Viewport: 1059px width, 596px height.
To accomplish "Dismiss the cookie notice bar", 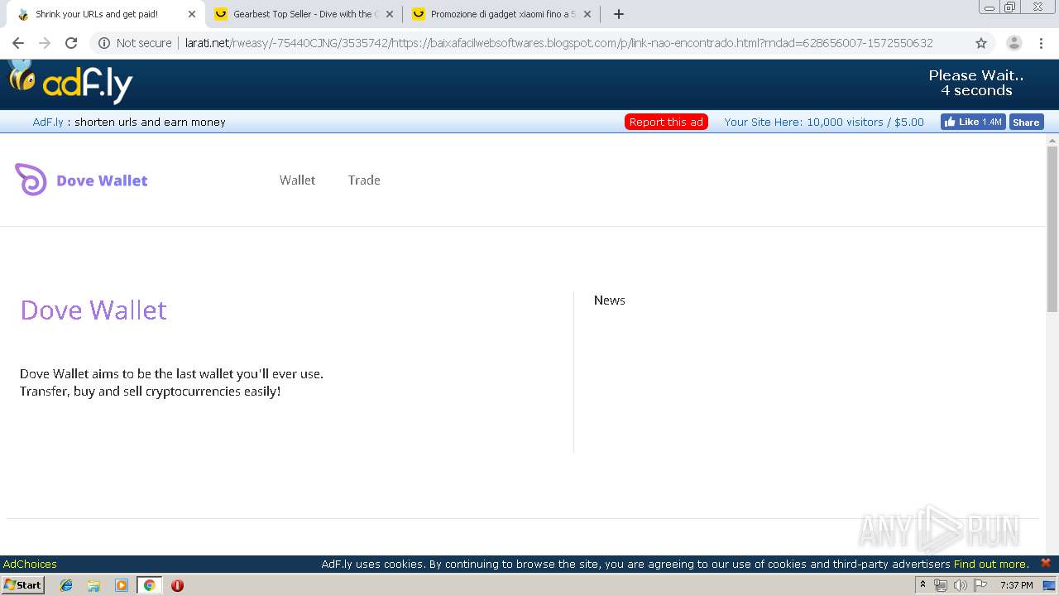I will click(1046, 563).
